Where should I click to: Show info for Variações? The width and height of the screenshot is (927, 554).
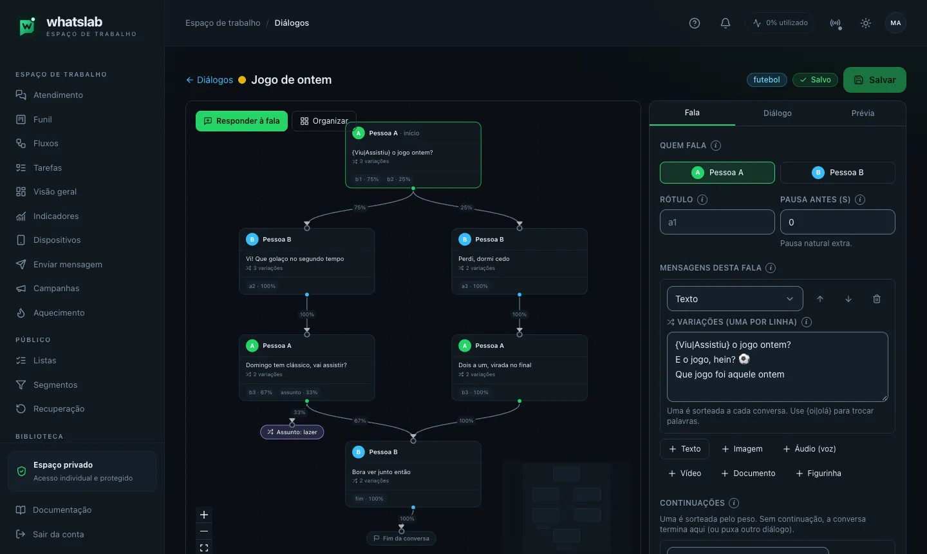807,322
